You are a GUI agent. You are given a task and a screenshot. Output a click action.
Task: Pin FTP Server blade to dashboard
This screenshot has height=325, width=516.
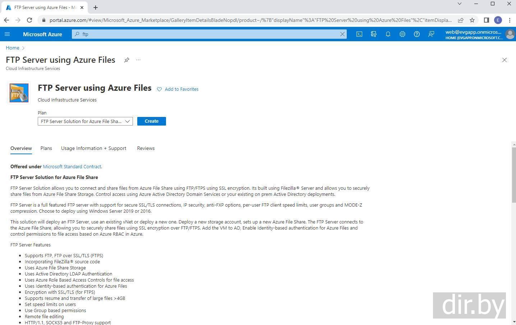tap(126, 60)
